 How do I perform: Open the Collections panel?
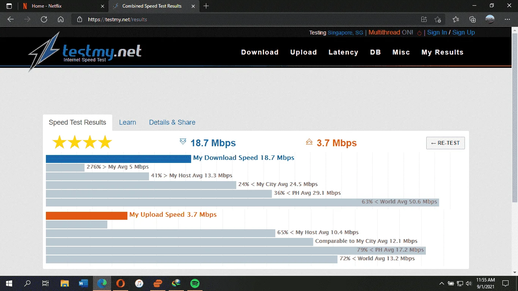click(x=472, y=19)
